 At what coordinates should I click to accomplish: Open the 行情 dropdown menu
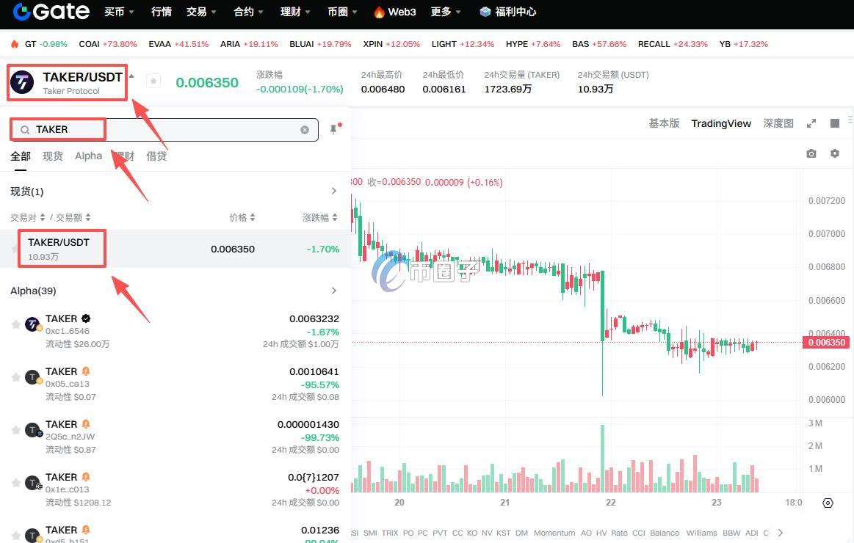pos(161,11)
